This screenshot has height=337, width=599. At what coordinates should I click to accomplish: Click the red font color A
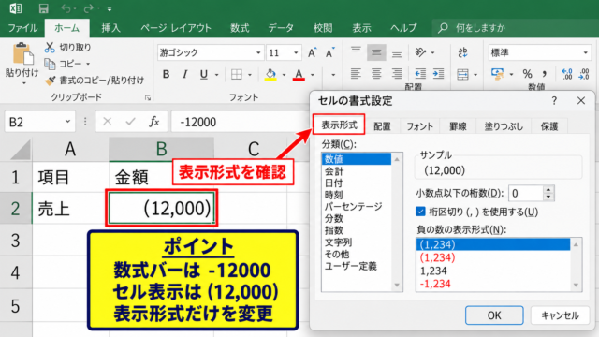(299, 74)
